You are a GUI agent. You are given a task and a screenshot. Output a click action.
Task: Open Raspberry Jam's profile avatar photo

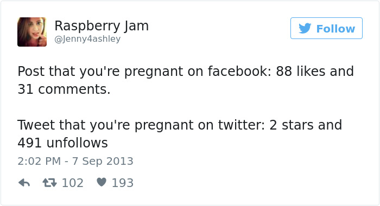pyautogui.click(x=32, y=31)
